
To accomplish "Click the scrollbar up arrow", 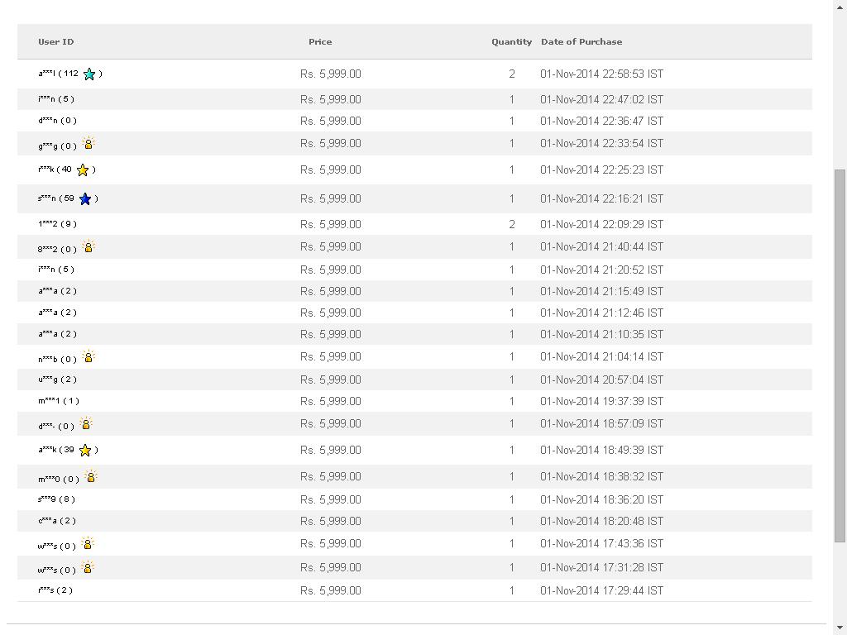I will tap(840, 6).
